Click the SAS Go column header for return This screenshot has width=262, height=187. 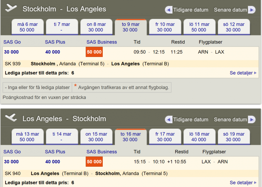point(12,152)
